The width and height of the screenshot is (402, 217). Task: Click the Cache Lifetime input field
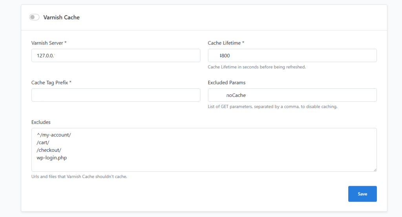pos(292,56)
